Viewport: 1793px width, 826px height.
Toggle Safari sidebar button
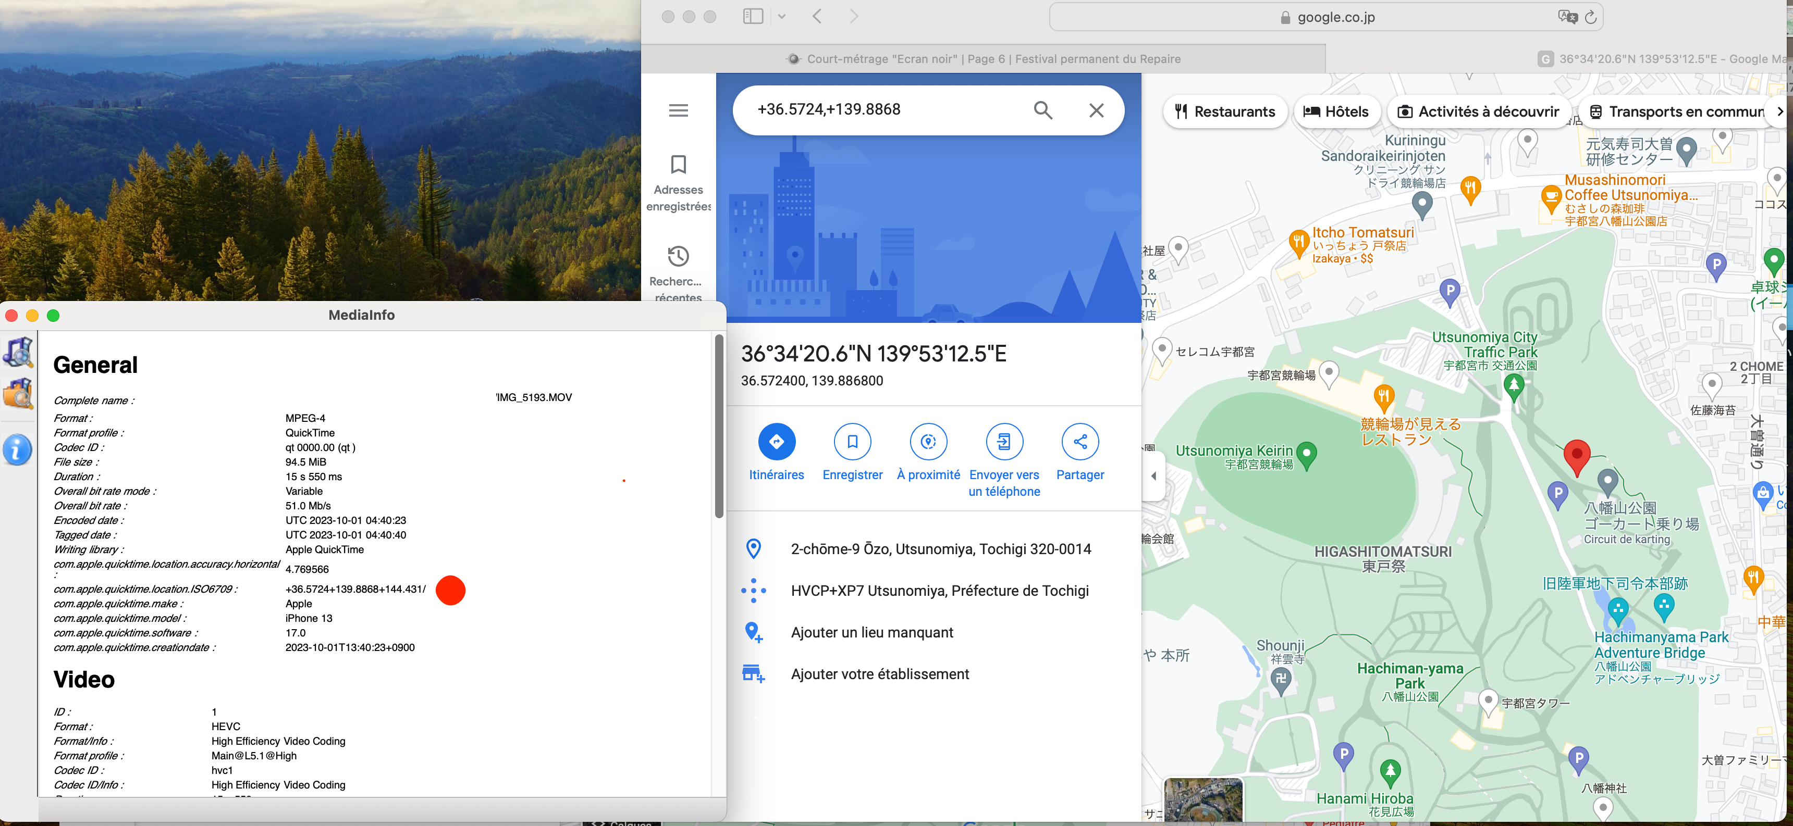[x=753, y=17]
